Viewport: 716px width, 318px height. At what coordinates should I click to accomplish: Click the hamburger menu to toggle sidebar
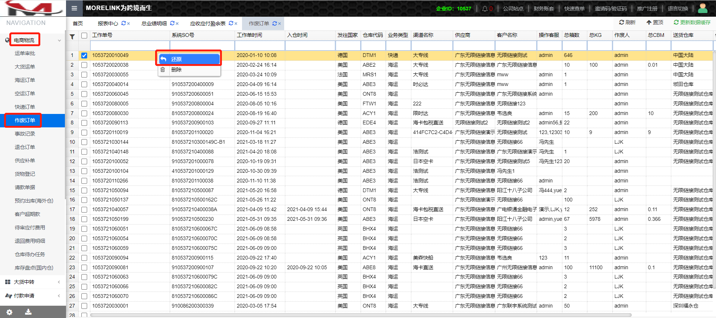tap(74, 8)
